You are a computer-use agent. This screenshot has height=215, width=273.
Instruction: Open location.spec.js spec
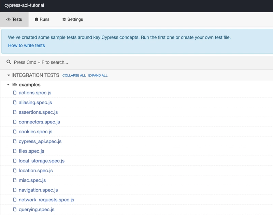(36, 171)
